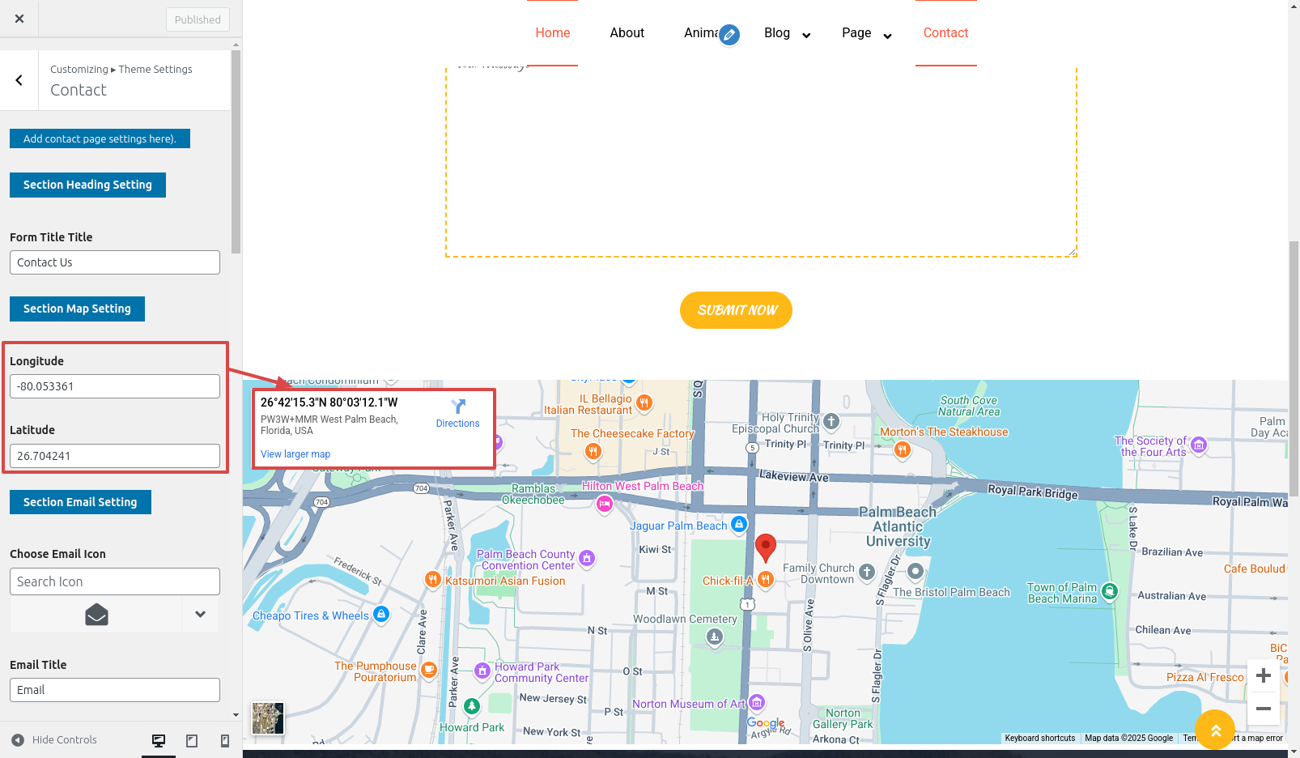Switch to tablet preview device icon
The height and width of the screenshot is (758, 1300).
(192, 740)
